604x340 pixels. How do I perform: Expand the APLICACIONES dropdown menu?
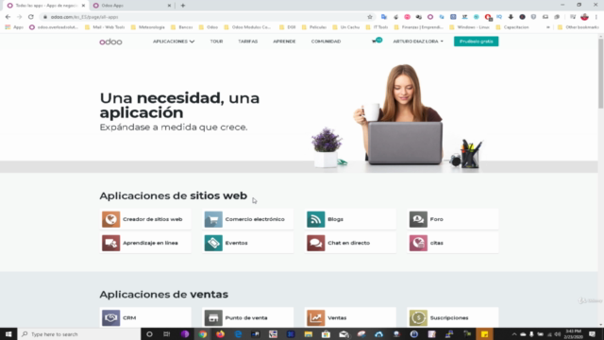click(x=174, y=42)
